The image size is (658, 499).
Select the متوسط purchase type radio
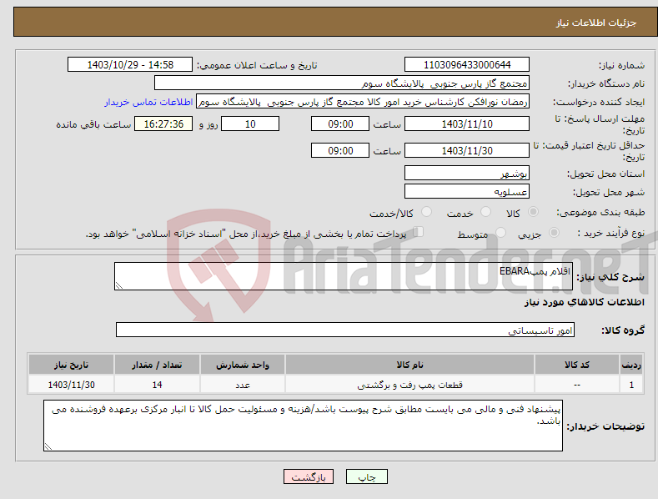[500, 232]
